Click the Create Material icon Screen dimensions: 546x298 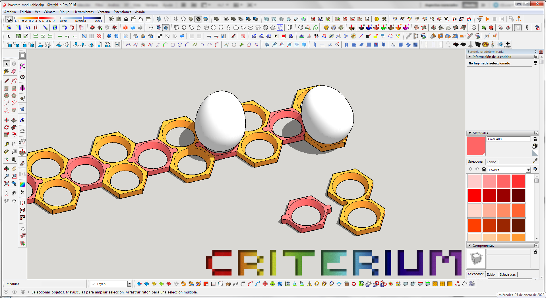click(535, 146)
